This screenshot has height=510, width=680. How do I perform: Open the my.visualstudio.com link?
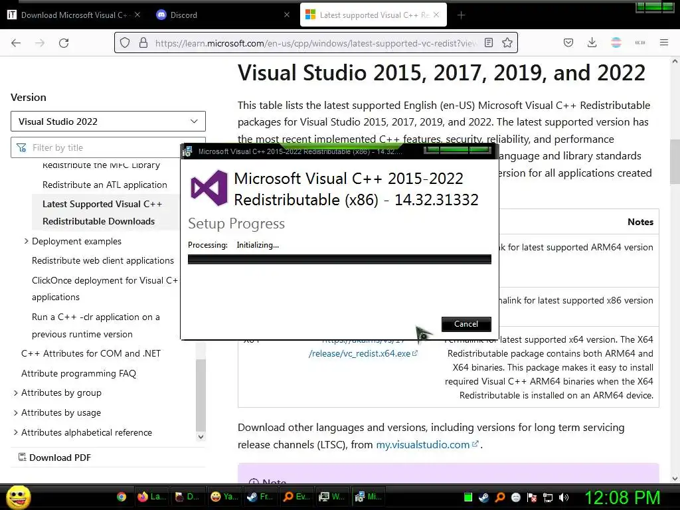pyautogui.click(x=427, y=444)
